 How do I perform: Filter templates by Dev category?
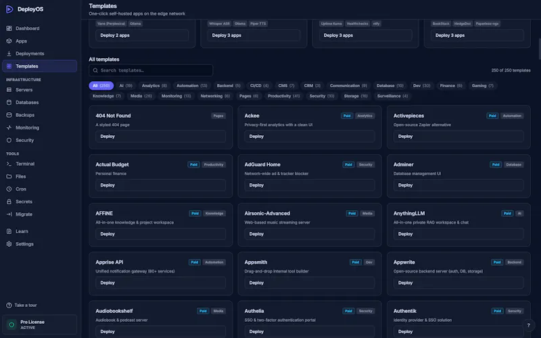coord(421,86)
